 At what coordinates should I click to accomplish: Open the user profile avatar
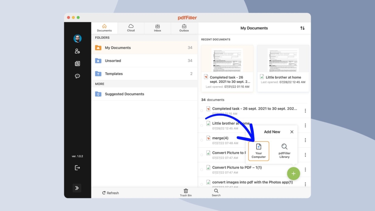pyautogui.click(x=77, y=38)
